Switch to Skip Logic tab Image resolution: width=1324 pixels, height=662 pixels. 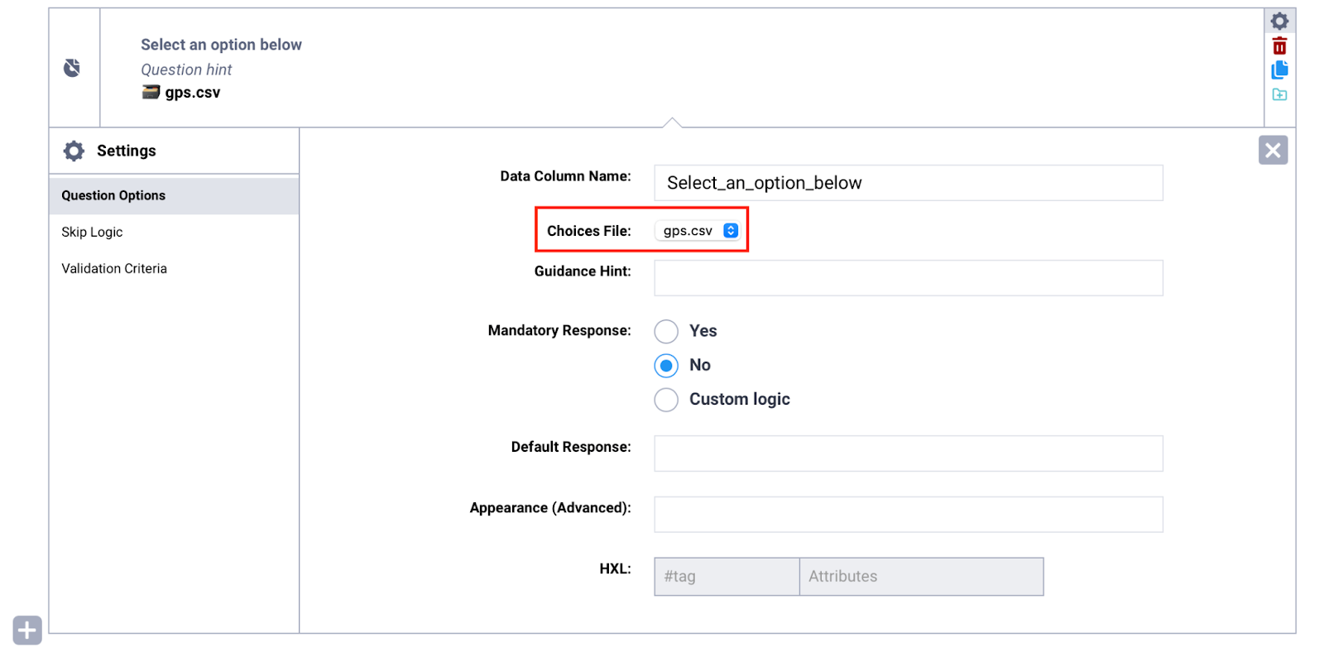tap(92, 233)
